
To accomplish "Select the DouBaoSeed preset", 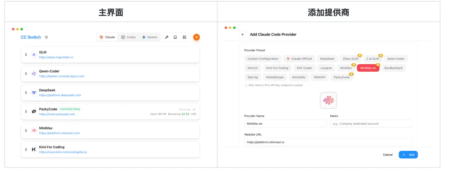I will [x=393, y=68].
